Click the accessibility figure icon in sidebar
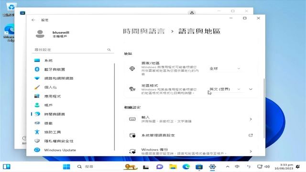This screenshot has height=172, width=306. coord(37,132)
